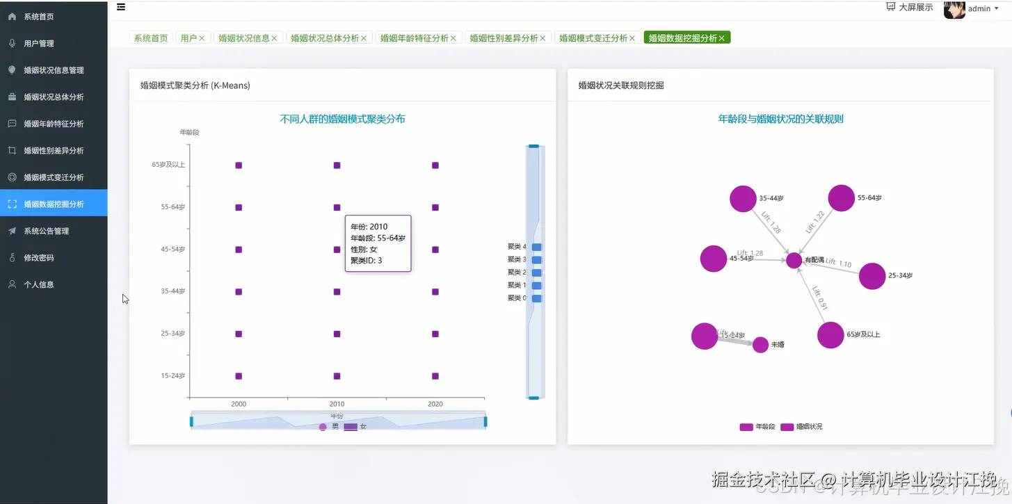The width and height of the screenshot is (1012, 504).
Task: Close the 婚姻模式变迁分析 tab with its X
Action: coord(632,38)
